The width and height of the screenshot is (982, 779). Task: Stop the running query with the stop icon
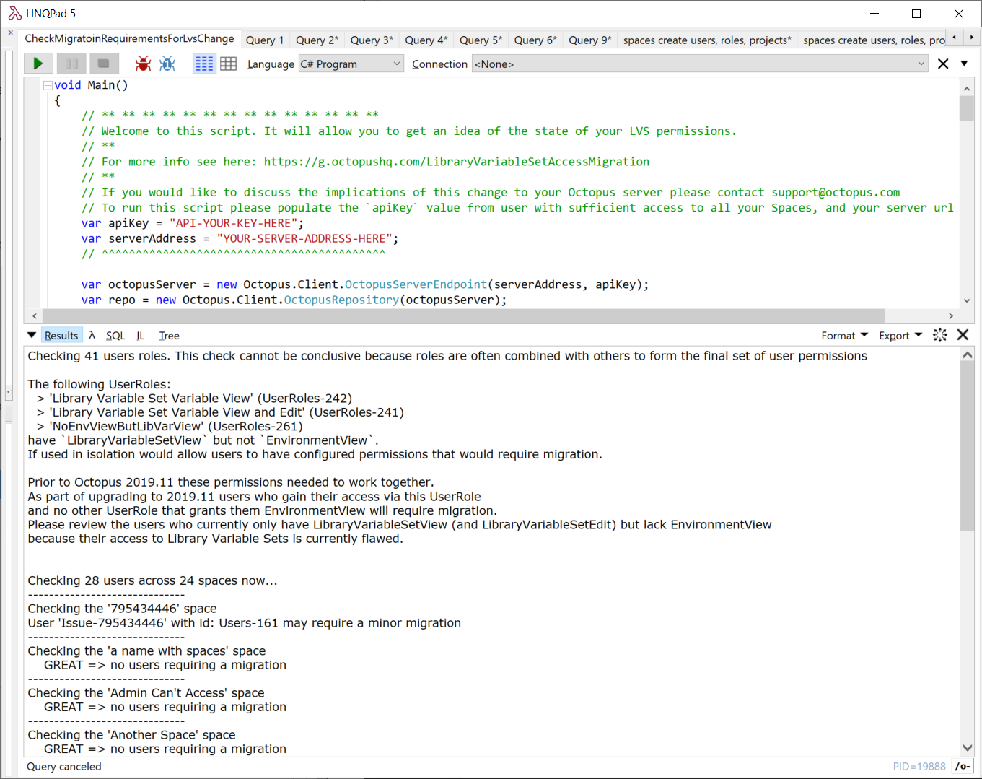103,64
